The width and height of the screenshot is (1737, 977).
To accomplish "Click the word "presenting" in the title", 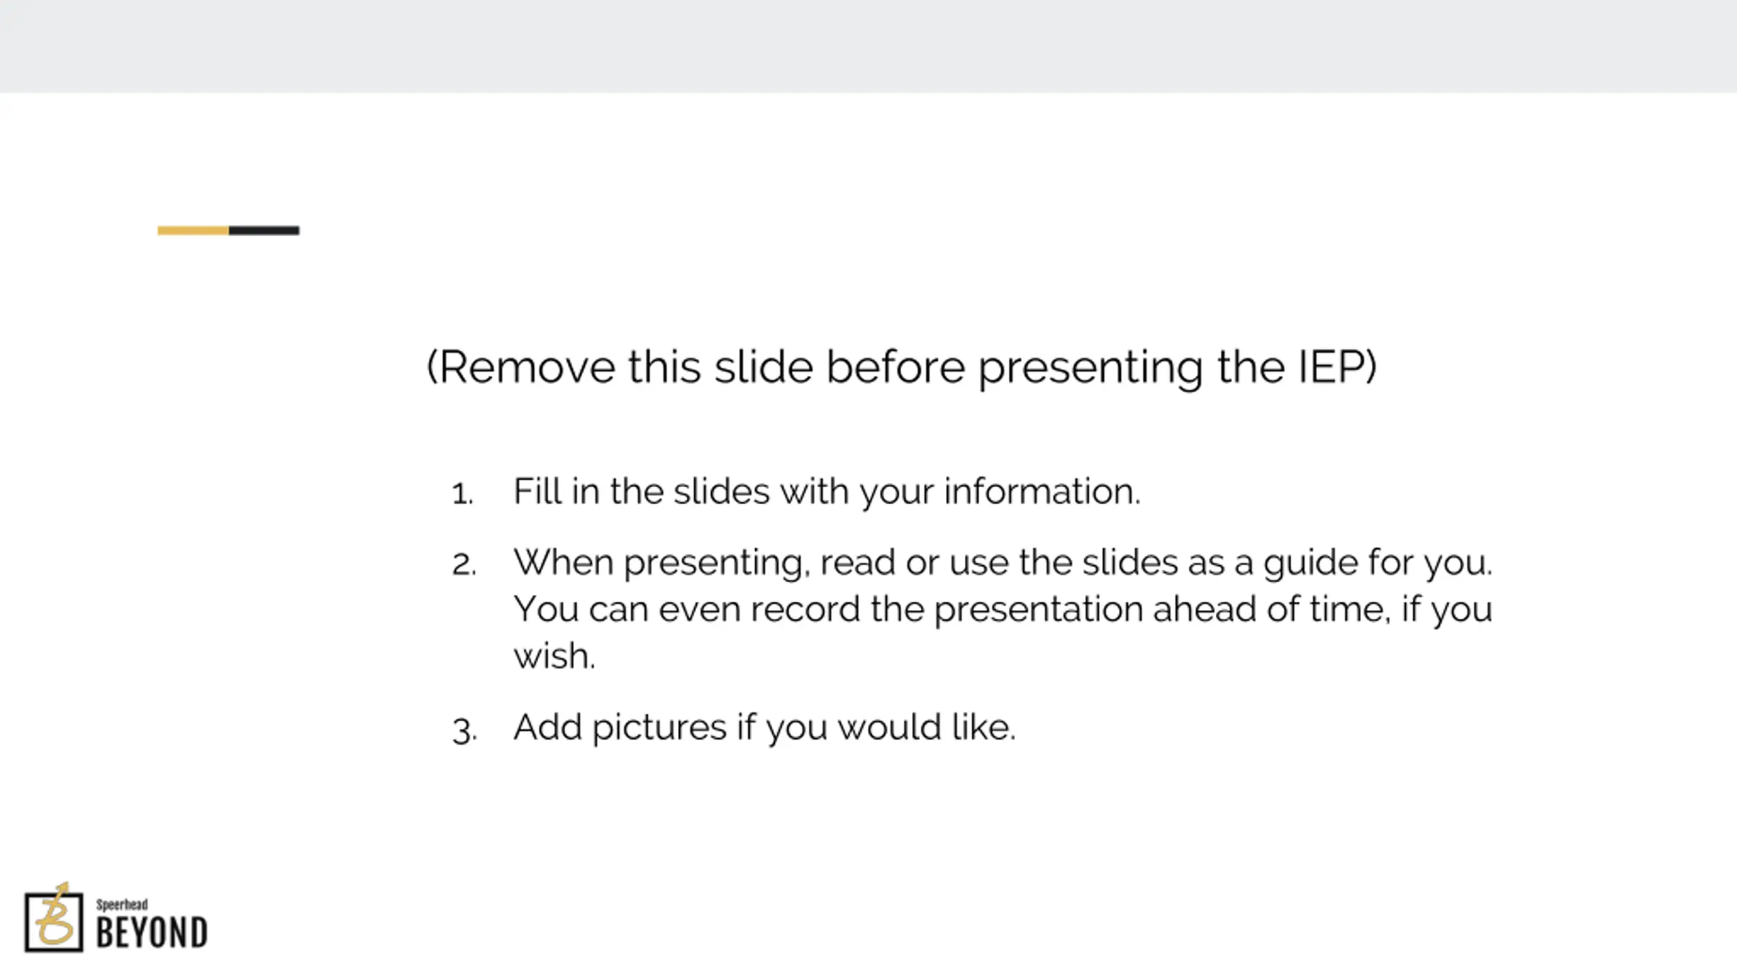I will (1090, 367).
